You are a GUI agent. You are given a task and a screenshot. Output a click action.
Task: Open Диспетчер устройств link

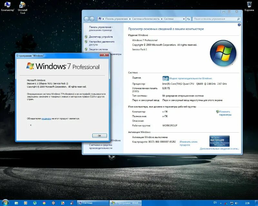101,37
